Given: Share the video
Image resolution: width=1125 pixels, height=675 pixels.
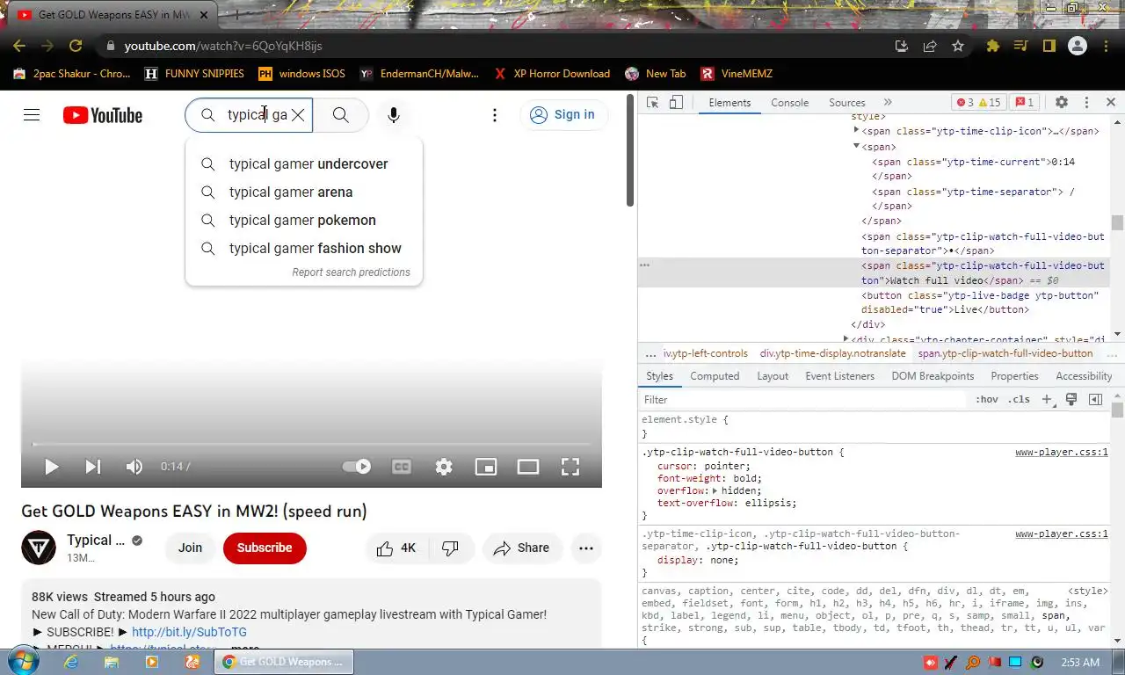Looking at the screenshot, I should pos(521,548).
